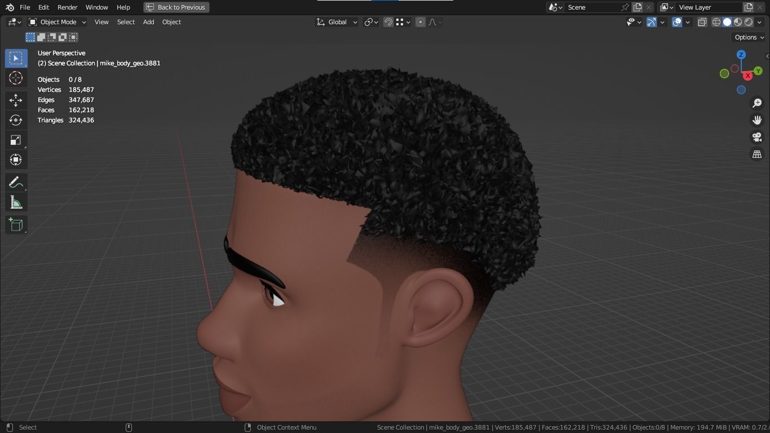Image resolution: width=770 pixels, height=433 pixels.
Task: Activate the Transform tool
Action: click(16, 160)
